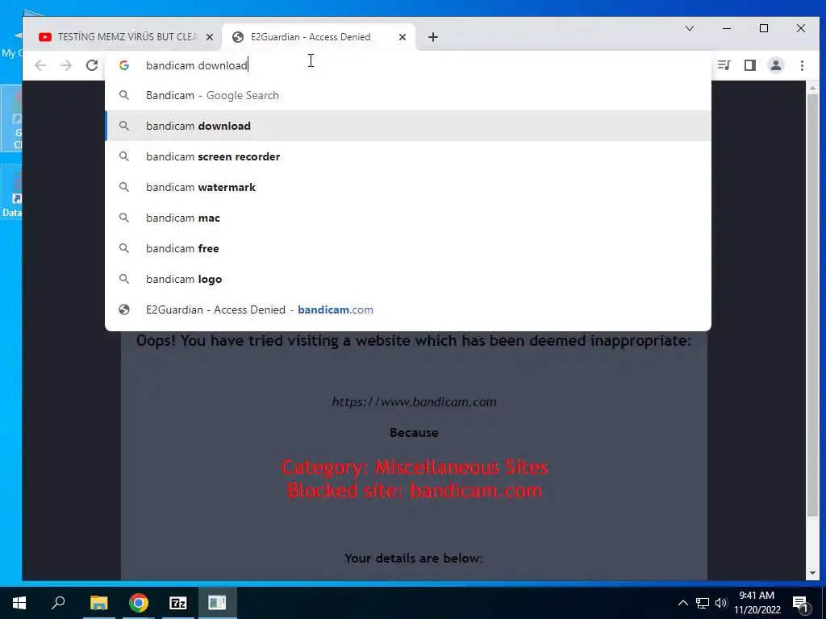Click the page scrollbar up arrow

point(813,88)
